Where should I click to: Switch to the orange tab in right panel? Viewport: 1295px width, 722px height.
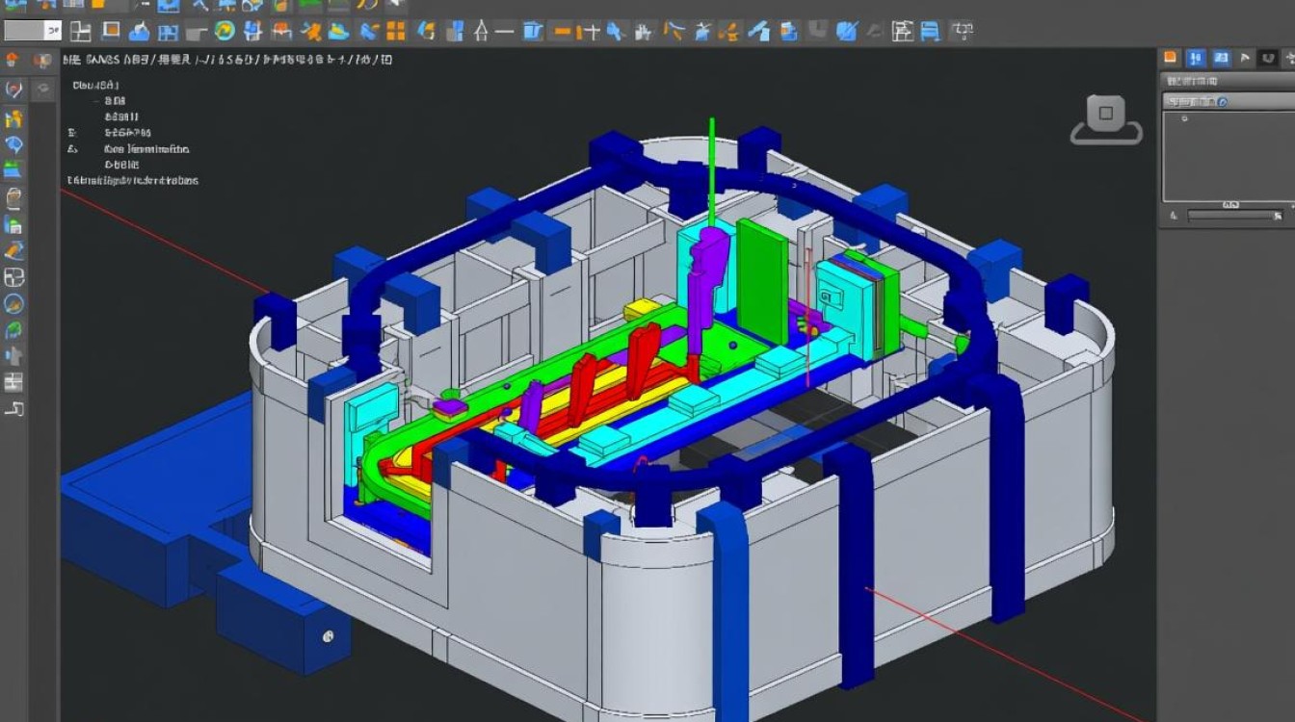pos(1171,58)
